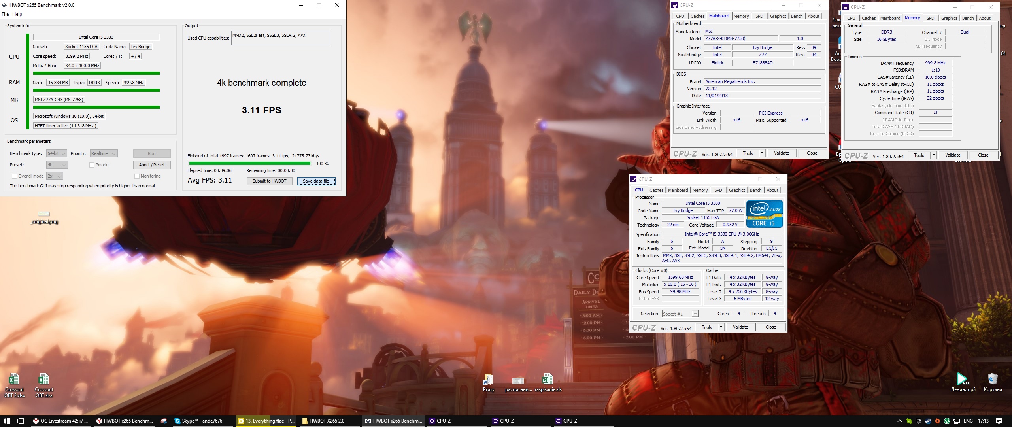The image size is (1012, 427).
Task: Click Abort / Reset button
Action: pos(152,165)
